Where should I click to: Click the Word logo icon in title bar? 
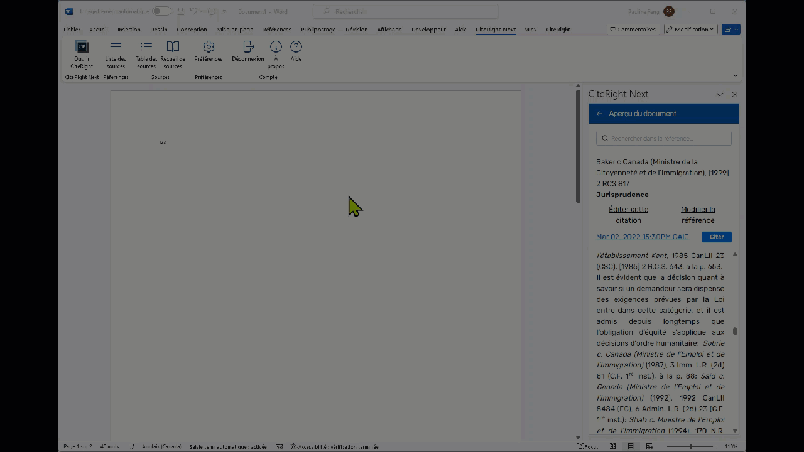pyautogui.click(x=69, y=11)
